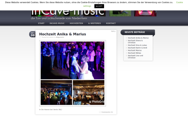Open sidebar post Hochzeit Niklas
This screenshot has width=188, height=117.
coord(134,53)
